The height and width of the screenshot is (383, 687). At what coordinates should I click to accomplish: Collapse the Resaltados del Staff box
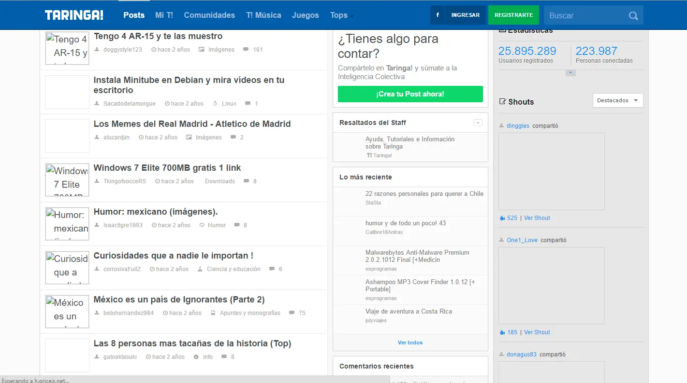click(478, 123)
